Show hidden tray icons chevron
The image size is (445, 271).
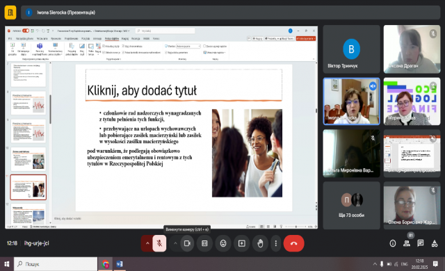(x=375, y=264)
